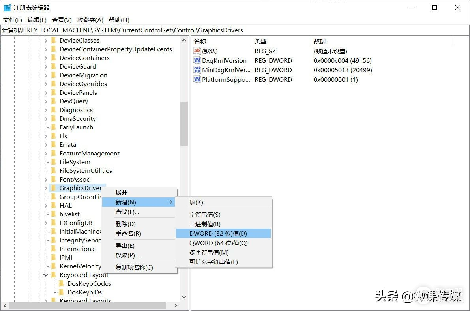Choose 导出(E) in context menu
Viewport: 470px width, 311px height.
(125, 246)
